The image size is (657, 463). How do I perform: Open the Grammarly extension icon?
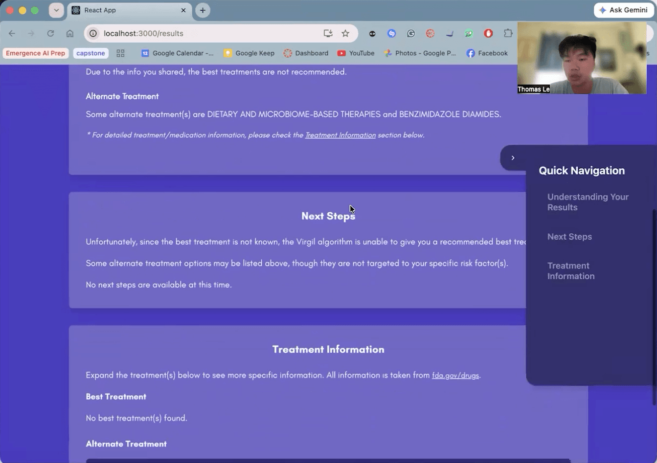click(411, 33)
